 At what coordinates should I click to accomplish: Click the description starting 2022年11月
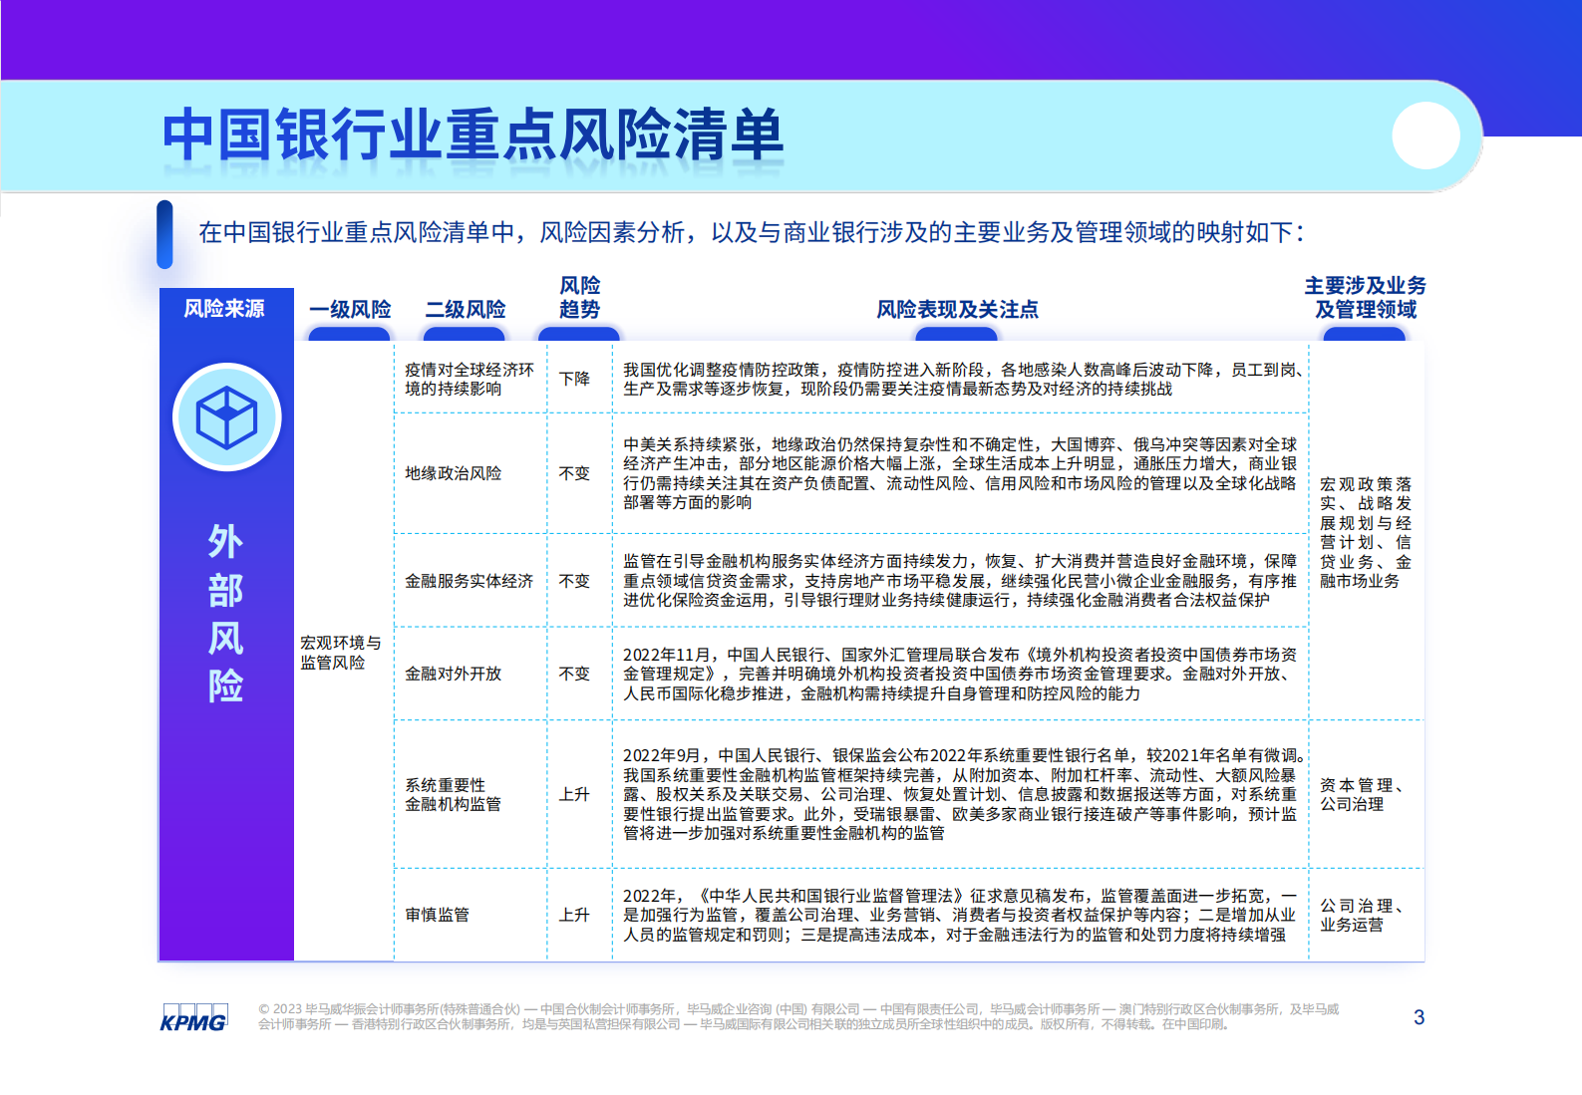[x=960, y=674]
